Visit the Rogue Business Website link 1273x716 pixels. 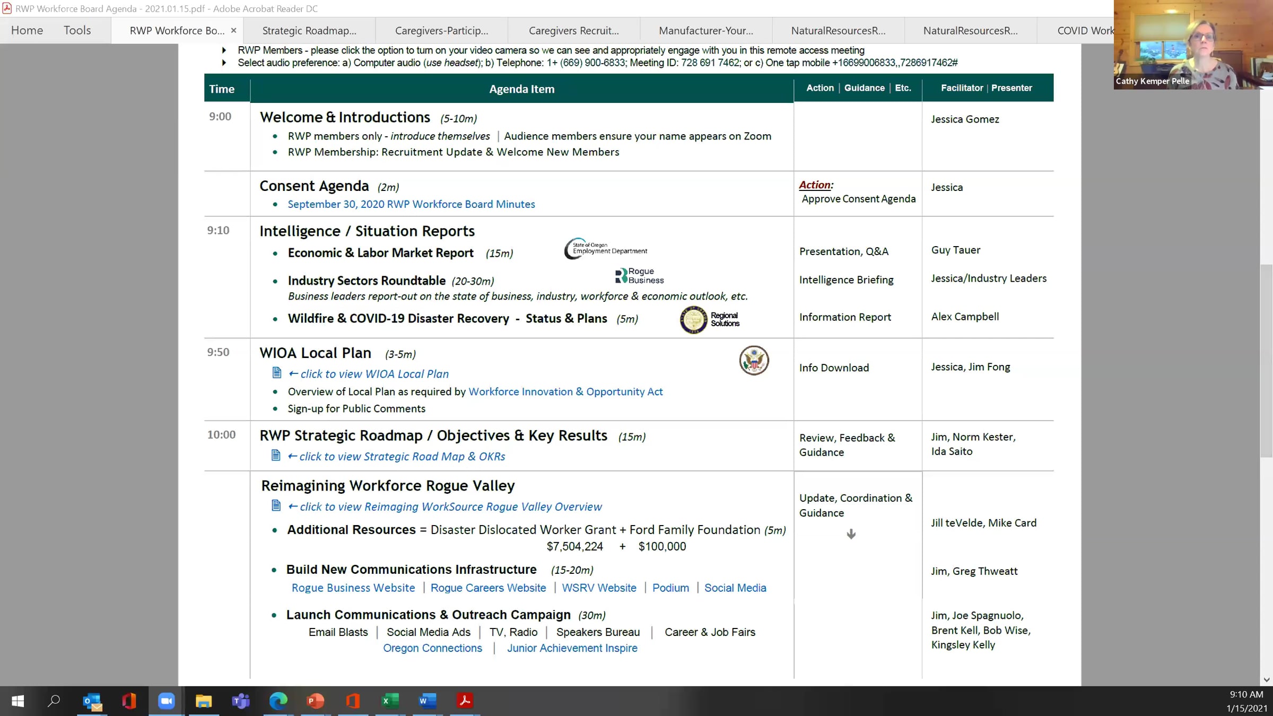click(x=353, y=588)
